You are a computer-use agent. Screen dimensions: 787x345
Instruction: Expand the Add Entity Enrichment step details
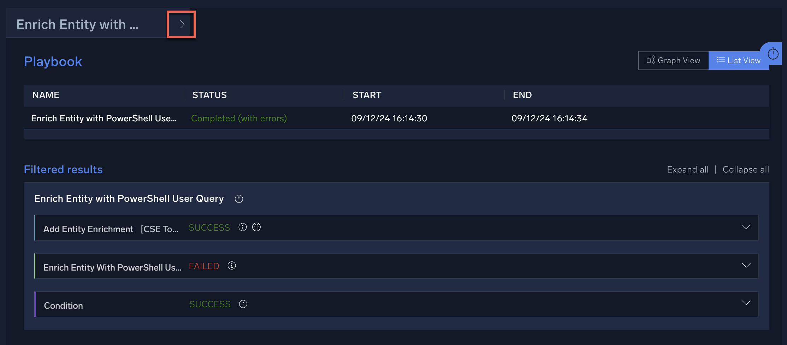coord(746,227)
